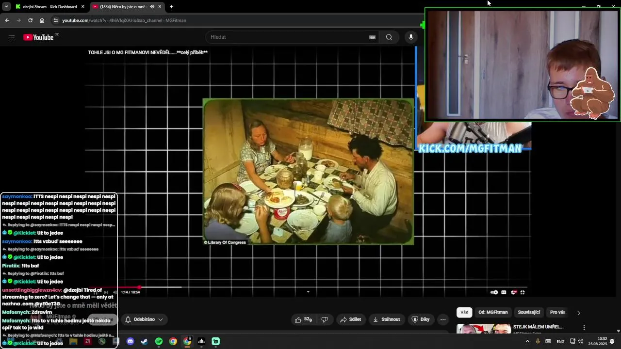Select the Související filter chip
The image size is (621, 349).
pos(529,313)
